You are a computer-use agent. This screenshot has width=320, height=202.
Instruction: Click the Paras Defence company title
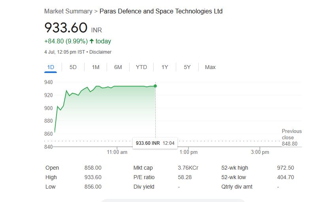point(161,11)
